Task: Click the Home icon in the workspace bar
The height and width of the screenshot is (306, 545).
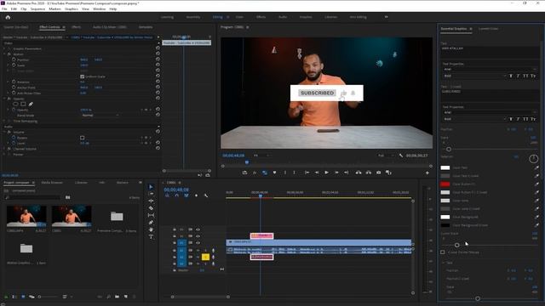Action: pos(8,17)
